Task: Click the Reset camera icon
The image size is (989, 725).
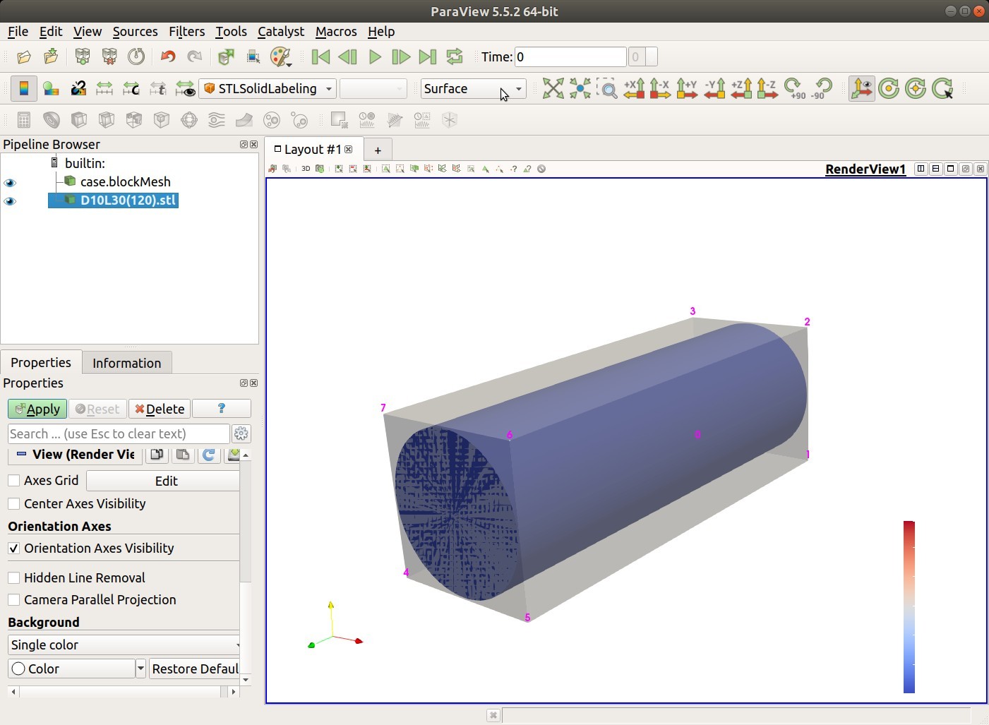Action: click(553, 88)
